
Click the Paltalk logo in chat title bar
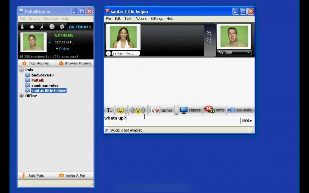[107, 11]
